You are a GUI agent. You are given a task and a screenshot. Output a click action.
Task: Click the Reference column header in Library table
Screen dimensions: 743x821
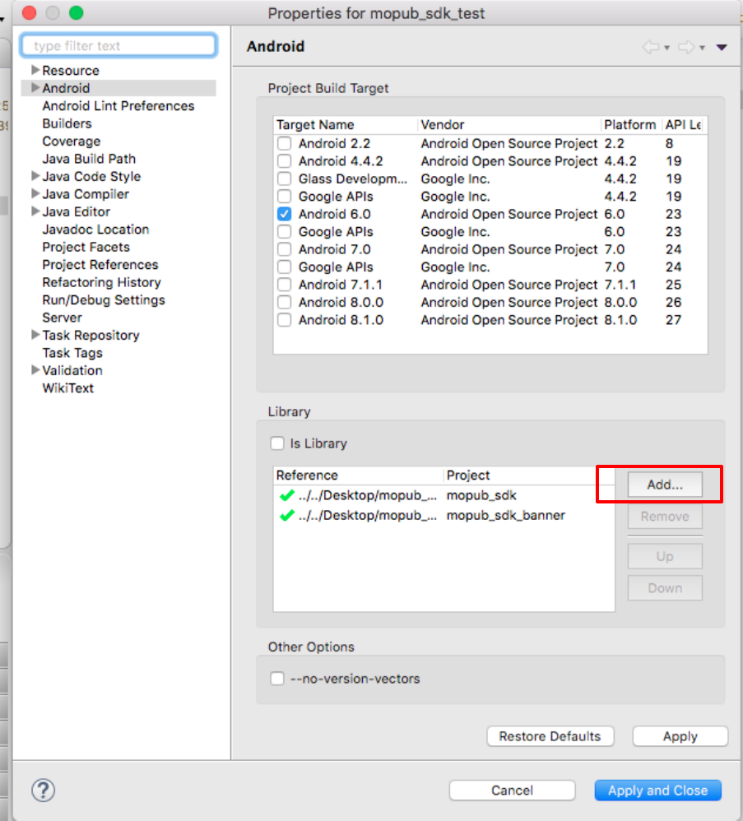tap(358, 475)
